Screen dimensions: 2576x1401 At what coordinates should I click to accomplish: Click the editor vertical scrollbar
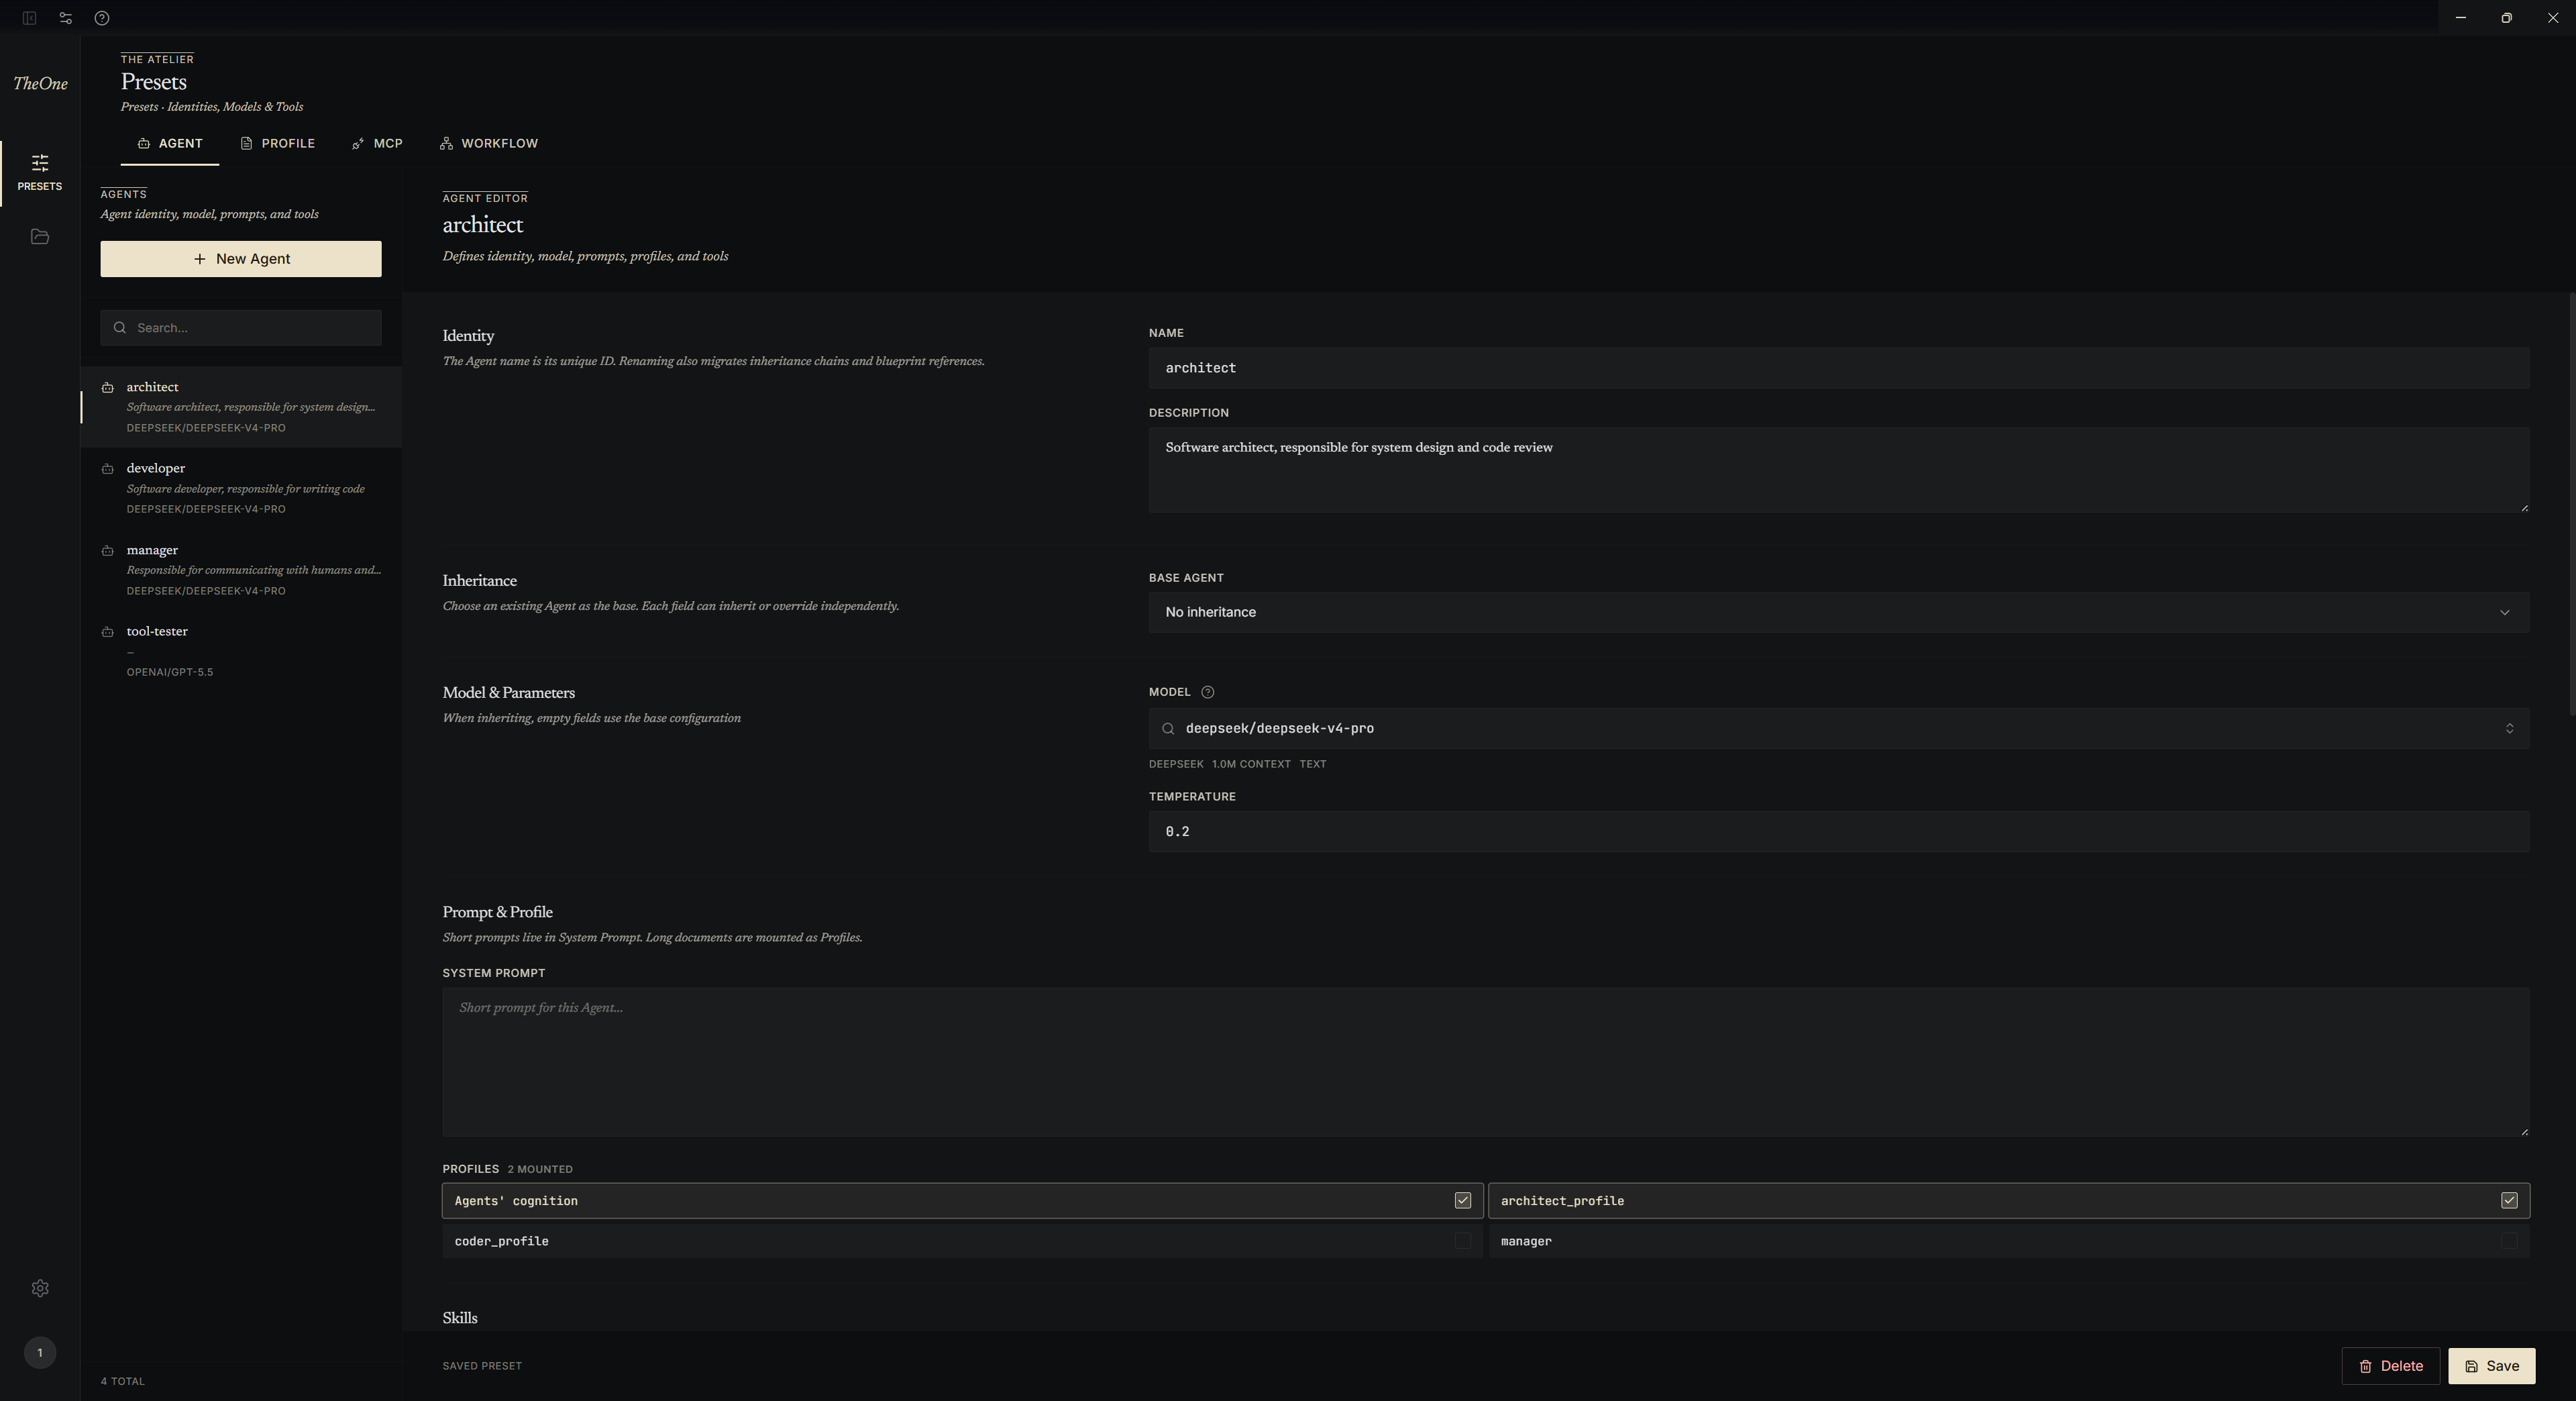(x=2571, y=505)
